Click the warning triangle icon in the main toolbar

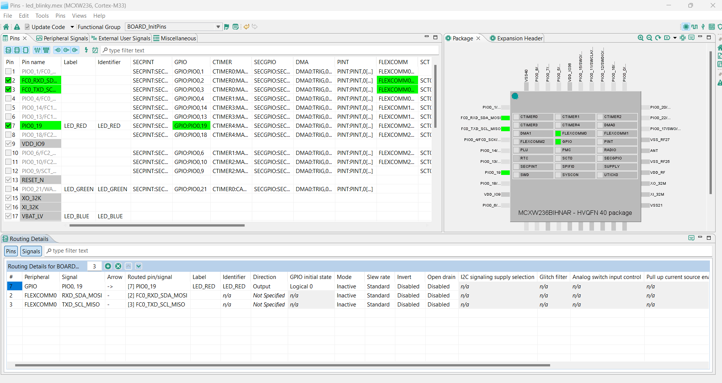[17, 27]
